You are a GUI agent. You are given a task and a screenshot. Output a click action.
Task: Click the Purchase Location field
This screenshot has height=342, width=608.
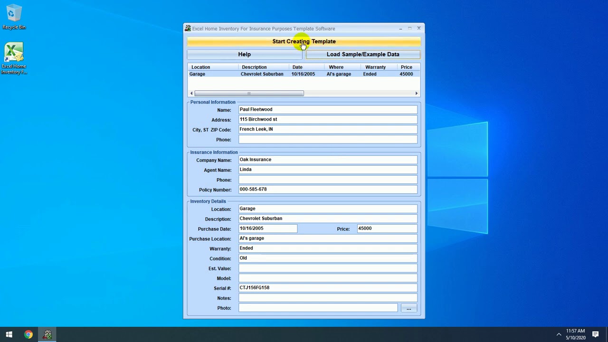328,239
